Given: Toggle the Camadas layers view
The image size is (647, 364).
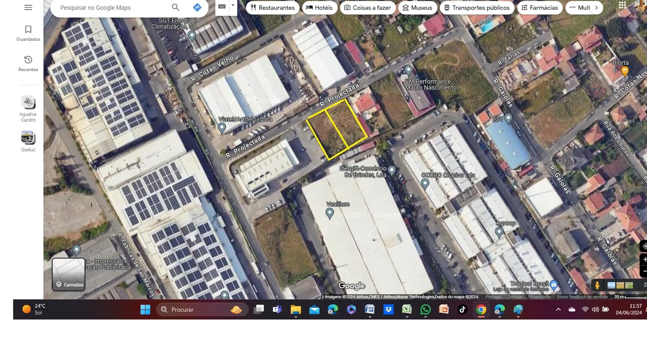Looking at the screenshot, I should click(68, 274).
